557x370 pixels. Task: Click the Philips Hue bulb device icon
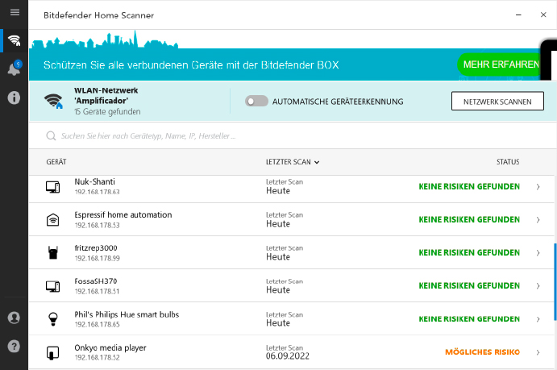pyautogui.click(x=53, y=319)
